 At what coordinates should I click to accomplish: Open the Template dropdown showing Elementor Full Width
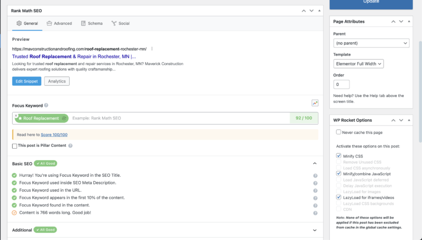pos(358,64)
